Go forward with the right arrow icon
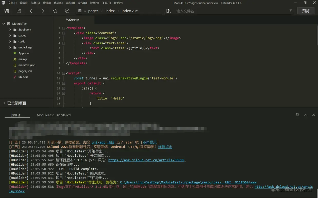Viewport: 318px width, 198px height. point(43,11)
